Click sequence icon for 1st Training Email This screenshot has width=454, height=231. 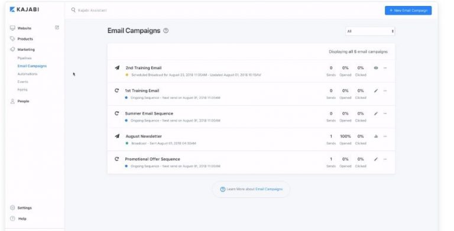116,90
